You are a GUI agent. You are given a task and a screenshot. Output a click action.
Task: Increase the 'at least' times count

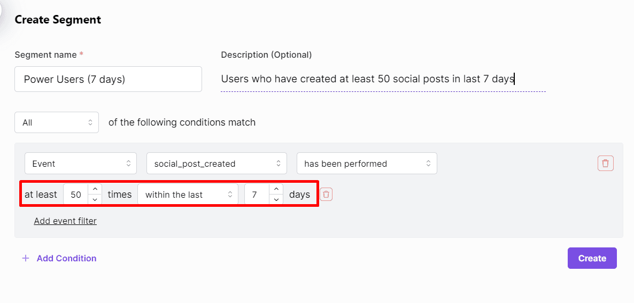coord(94,189)
